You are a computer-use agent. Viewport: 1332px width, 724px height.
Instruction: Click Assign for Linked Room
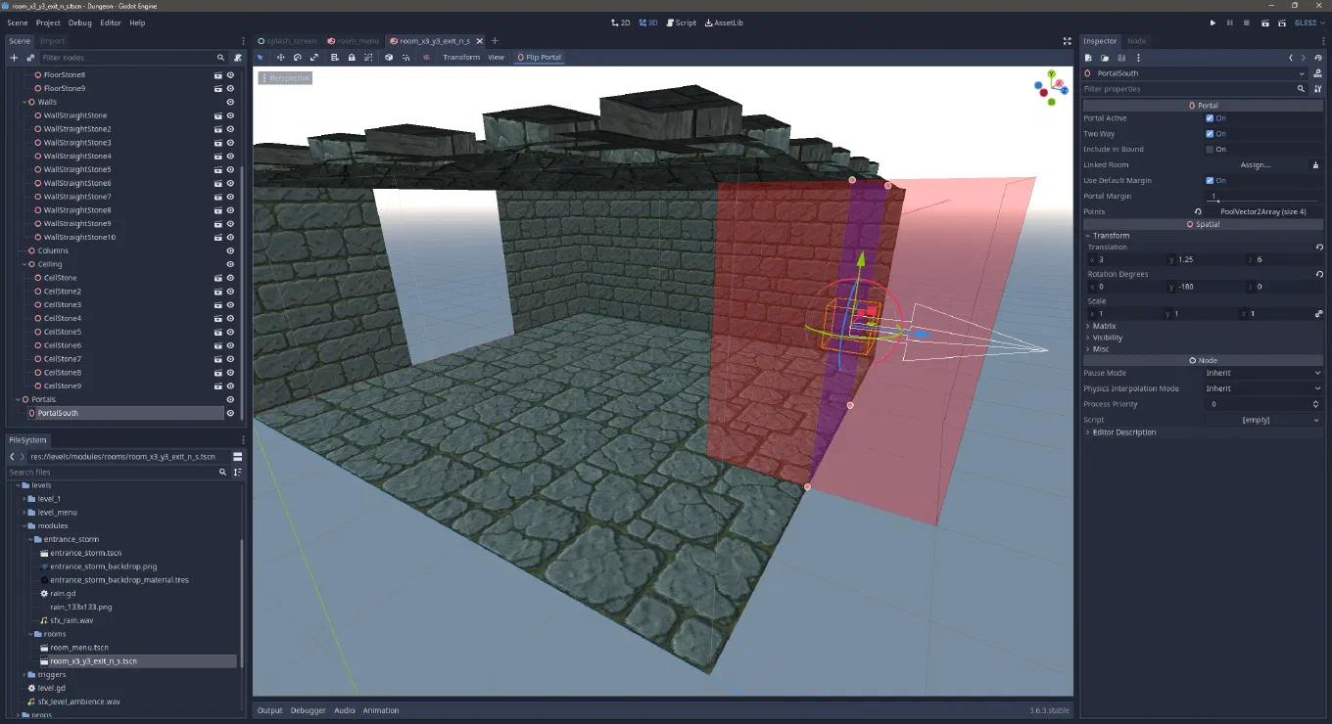(1256, 165)
